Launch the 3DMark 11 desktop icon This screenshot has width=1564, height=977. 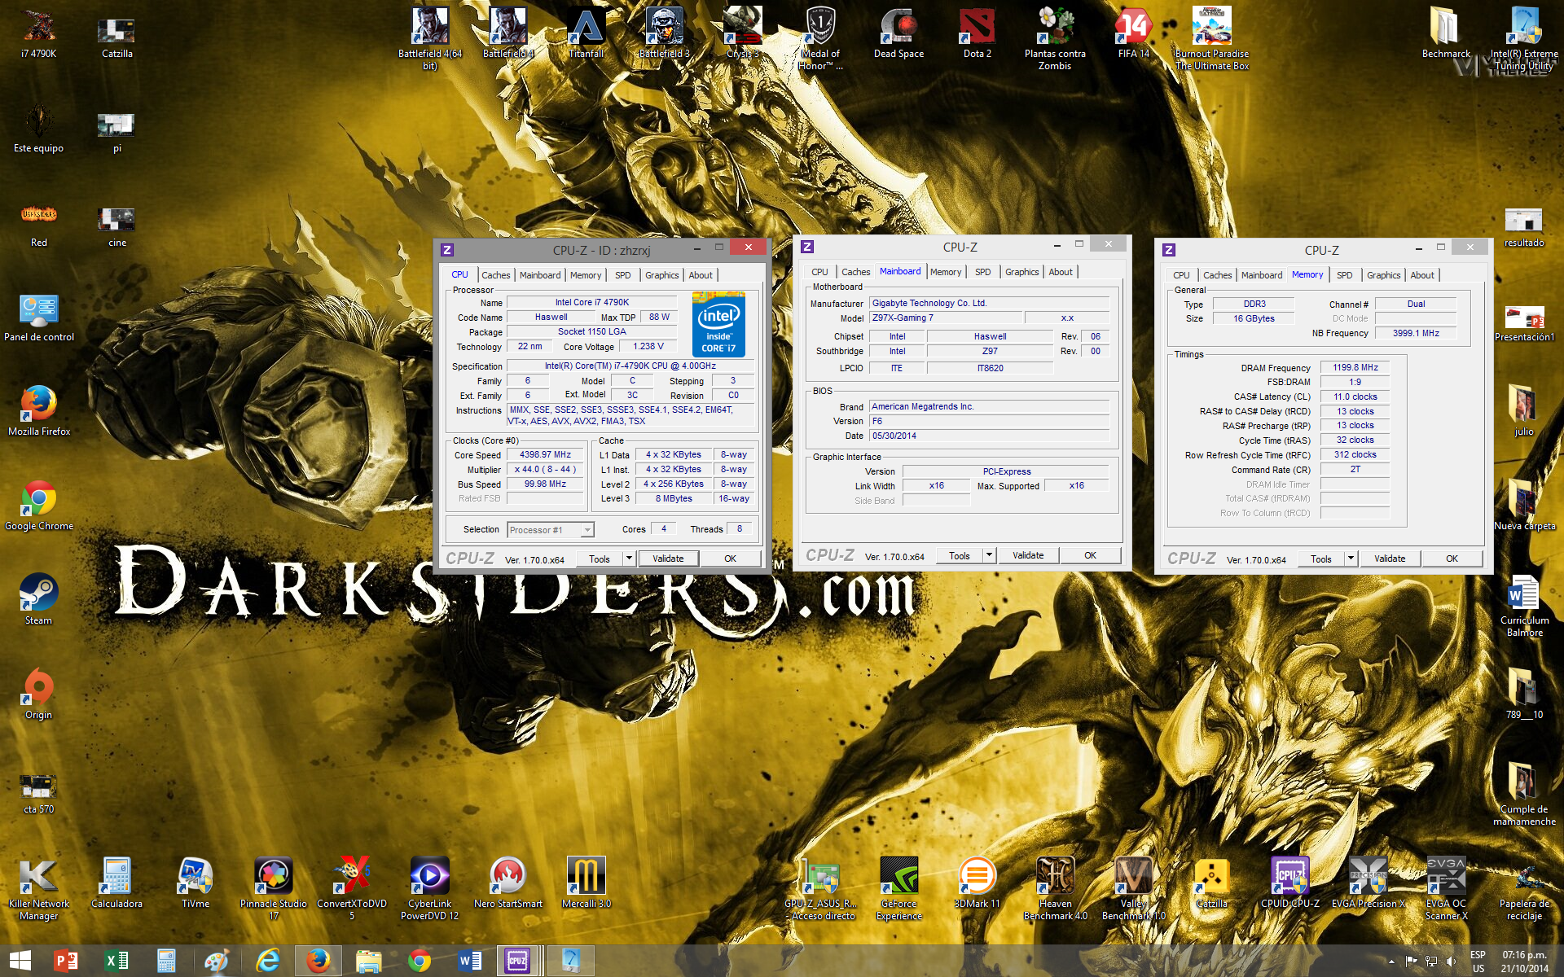point(977,883)
